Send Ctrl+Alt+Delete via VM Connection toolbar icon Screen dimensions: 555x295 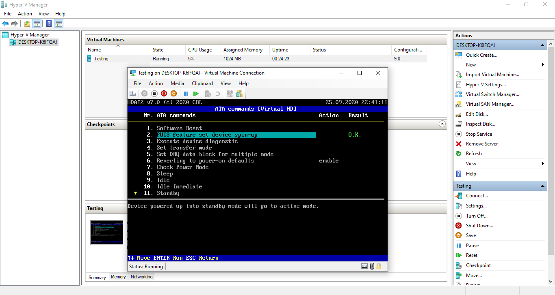132,94
